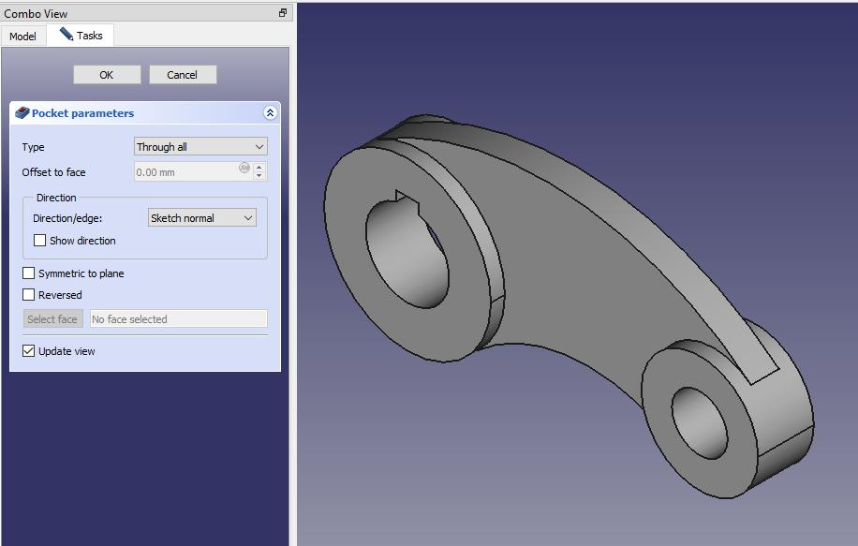Image resolution: width=858 pixels, height=546 pixels.
Task: Check the Symmetric to plane option
Action: 29,273
